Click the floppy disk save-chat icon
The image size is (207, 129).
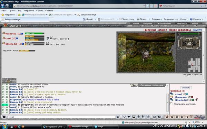click(134, 117)
